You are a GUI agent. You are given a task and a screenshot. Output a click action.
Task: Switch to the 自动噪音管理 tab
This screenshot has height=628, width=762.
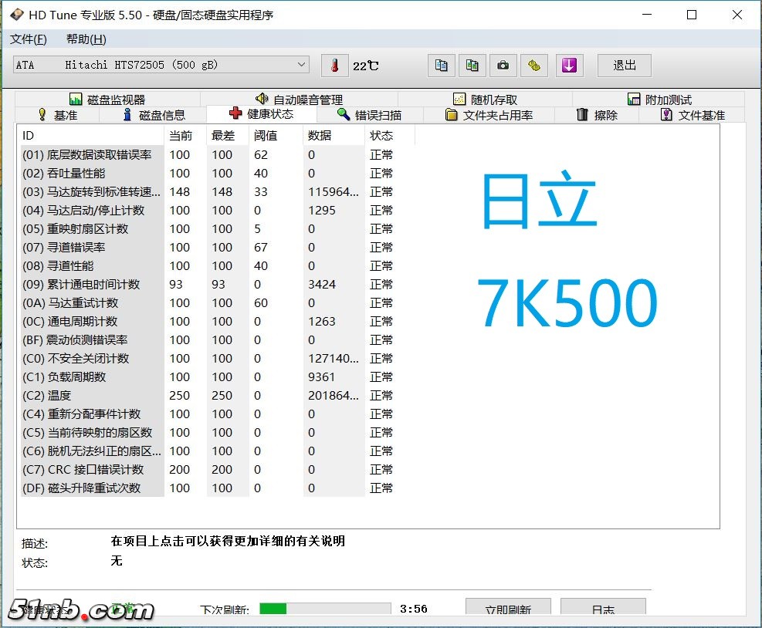[x=299, y=100]
